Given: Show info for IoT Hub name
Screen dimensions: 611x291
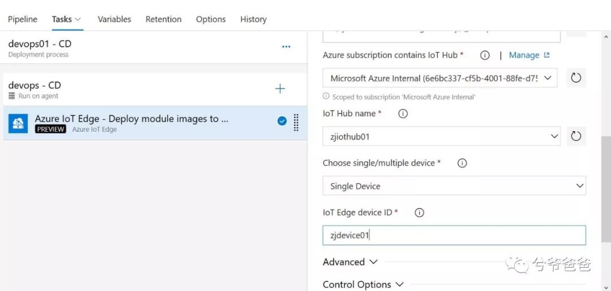Looking at the screenshot, I should (x=403, y=114).
